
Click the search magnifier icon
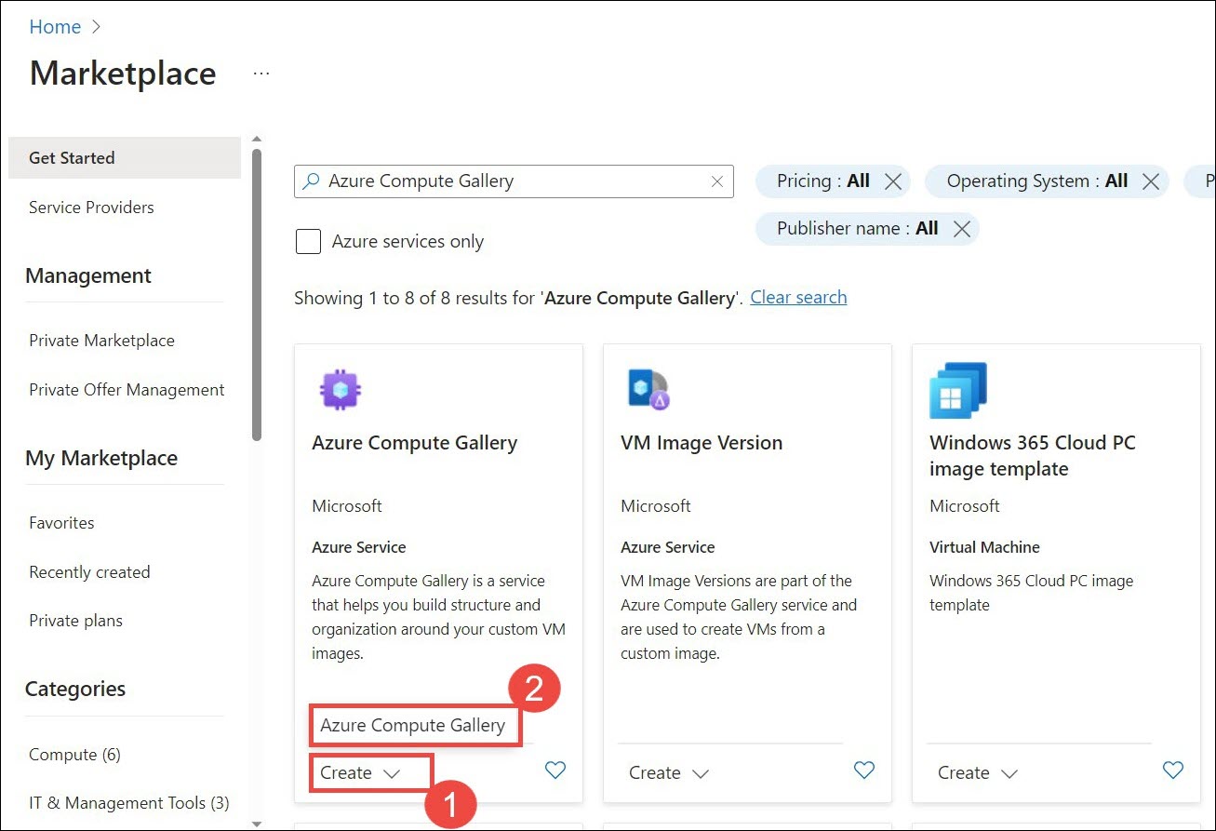click(312, 181)
